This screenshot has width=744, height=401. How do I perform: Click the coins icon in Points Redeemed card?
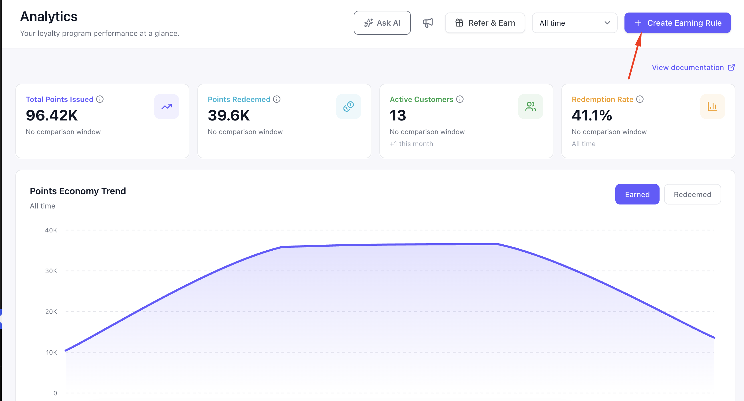[x=349, y=107]
